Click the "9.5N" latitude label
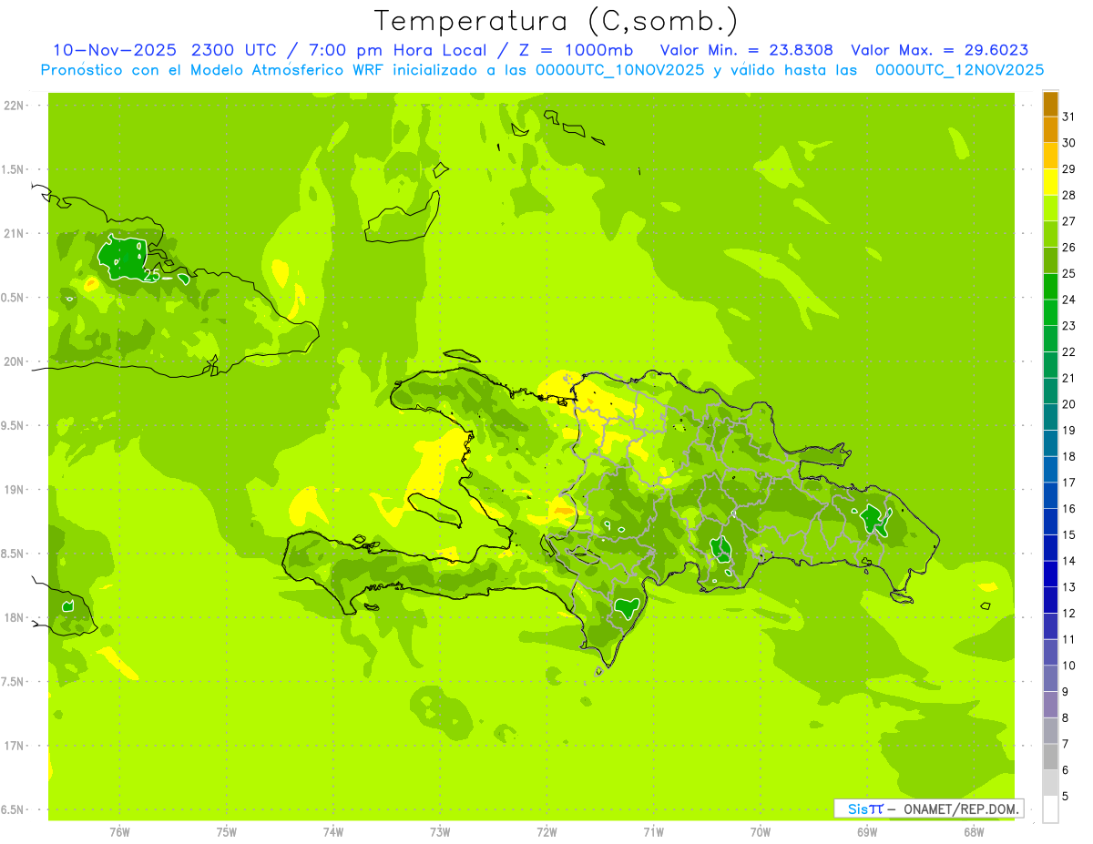 pyautogui.click(x=13, y=425)
